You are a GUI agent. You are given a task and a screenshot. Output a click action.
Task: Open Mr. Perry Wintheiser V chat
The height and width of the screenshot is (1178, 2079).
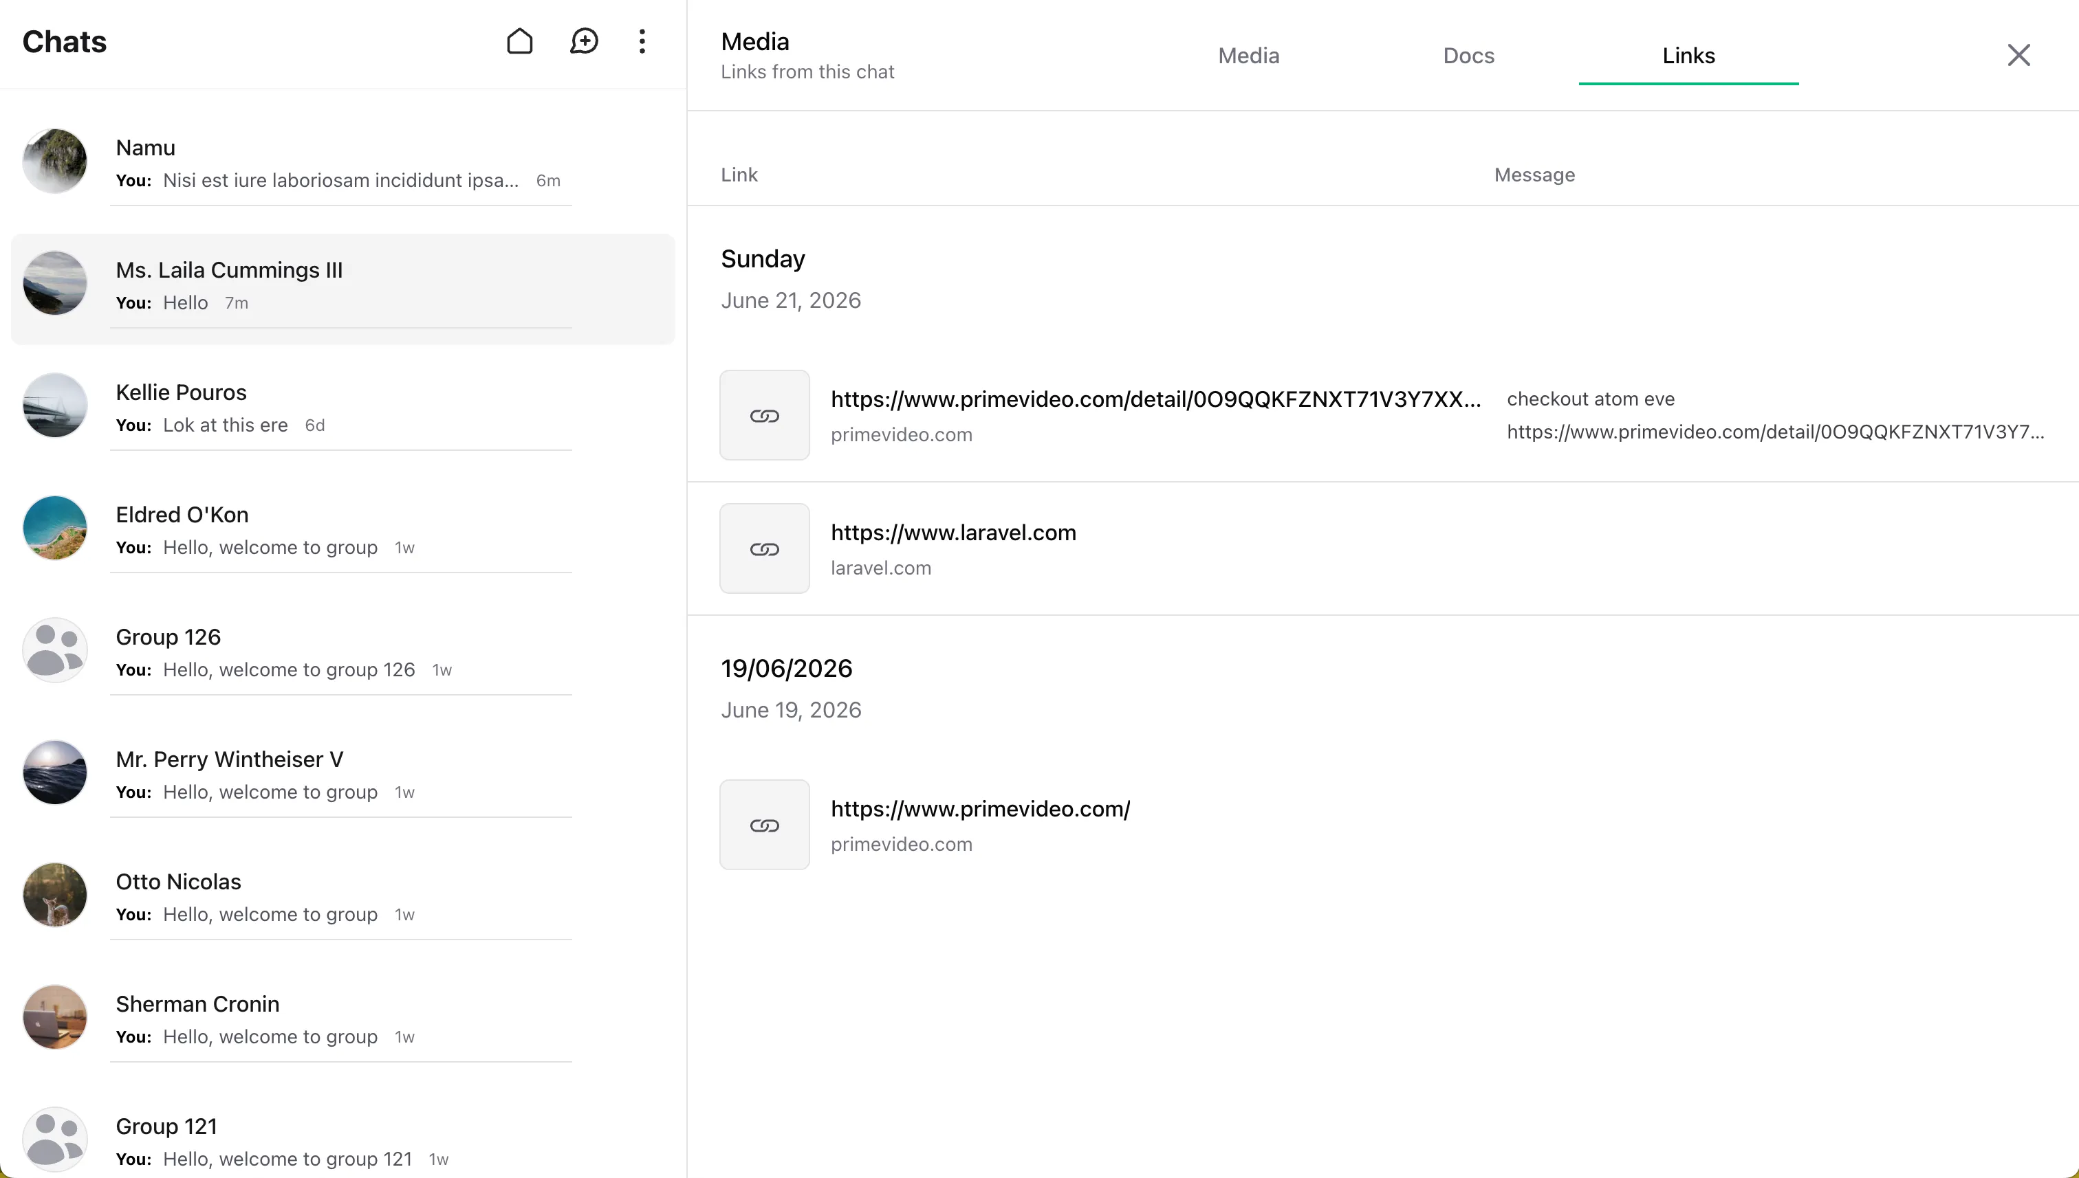point(342,777)
